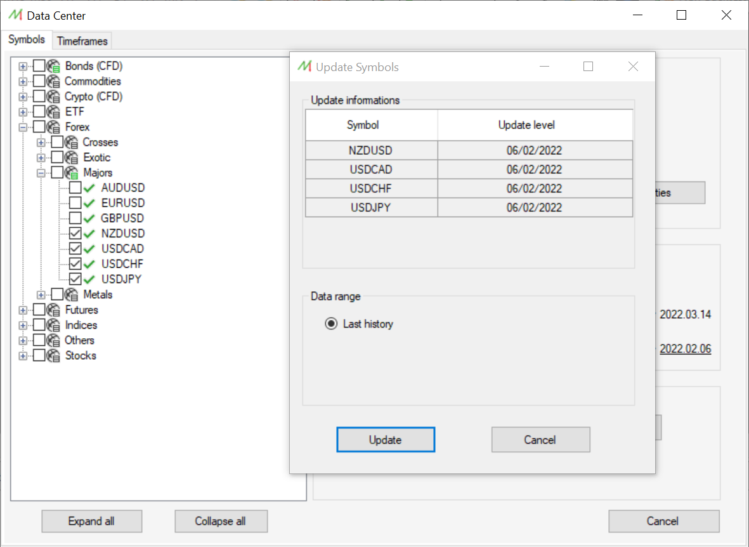Select the USDJPY cell in update table

(x=371, y=208)
